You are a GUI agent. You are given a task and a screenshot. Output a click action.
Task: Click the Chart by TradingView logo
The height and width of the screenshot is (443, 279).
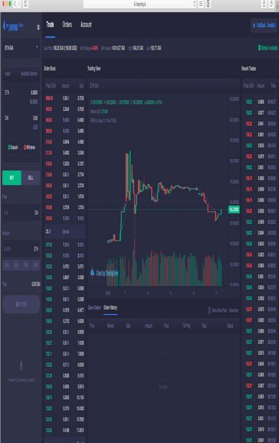(x=104, y=273)
